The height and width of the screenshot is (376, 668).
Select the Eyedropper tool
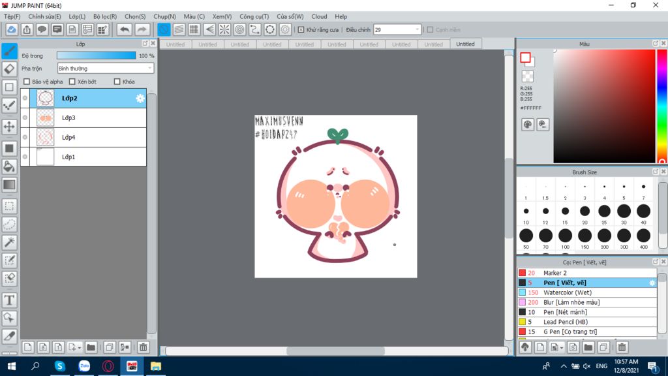[9, 336]
